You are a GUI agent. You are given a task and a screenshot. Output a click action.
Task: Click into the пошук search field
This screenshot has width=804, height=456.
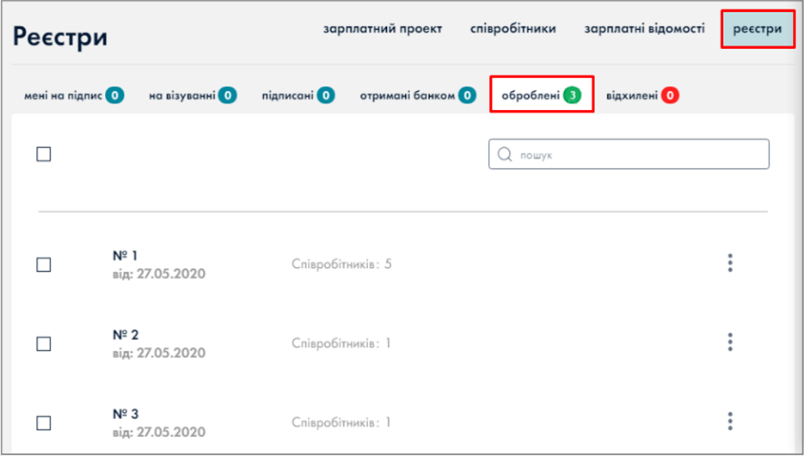pyautogui.click(x=636, y=155)
